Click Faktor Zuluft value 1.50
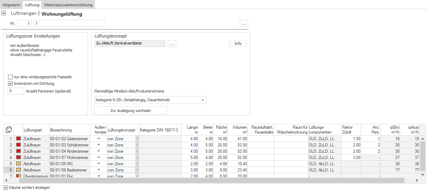This screenshot has width=427, height=192. tap(351, 138)
